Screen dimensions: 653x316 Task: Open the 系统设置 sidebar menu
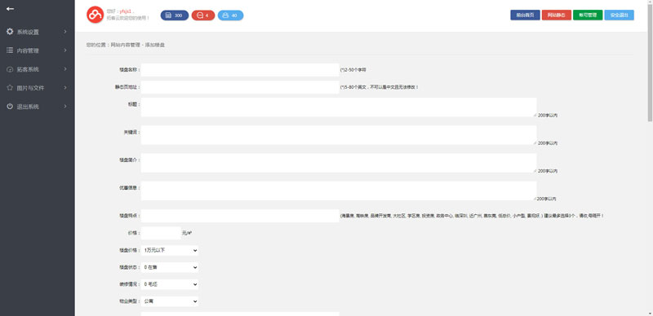(x=38, y=32)
